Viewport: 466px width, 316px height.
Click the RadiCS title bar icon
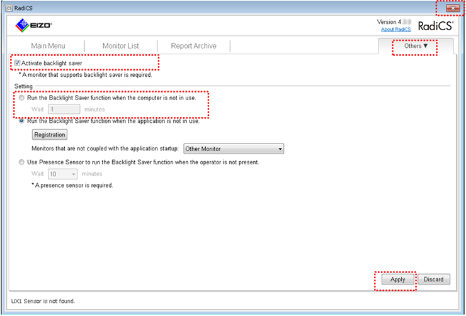pos(9,8)
